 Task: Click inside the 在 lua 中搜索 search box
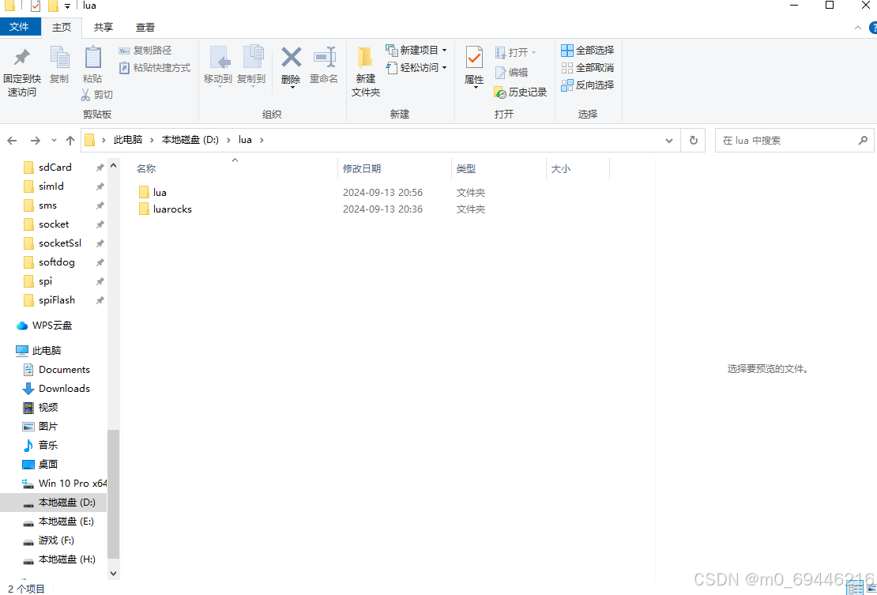(x=782, y=140)
